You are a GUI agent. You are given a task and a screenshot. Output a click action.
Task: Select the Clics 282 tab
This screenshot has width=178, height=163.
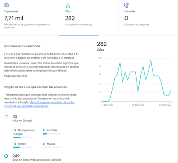[89, 18]
